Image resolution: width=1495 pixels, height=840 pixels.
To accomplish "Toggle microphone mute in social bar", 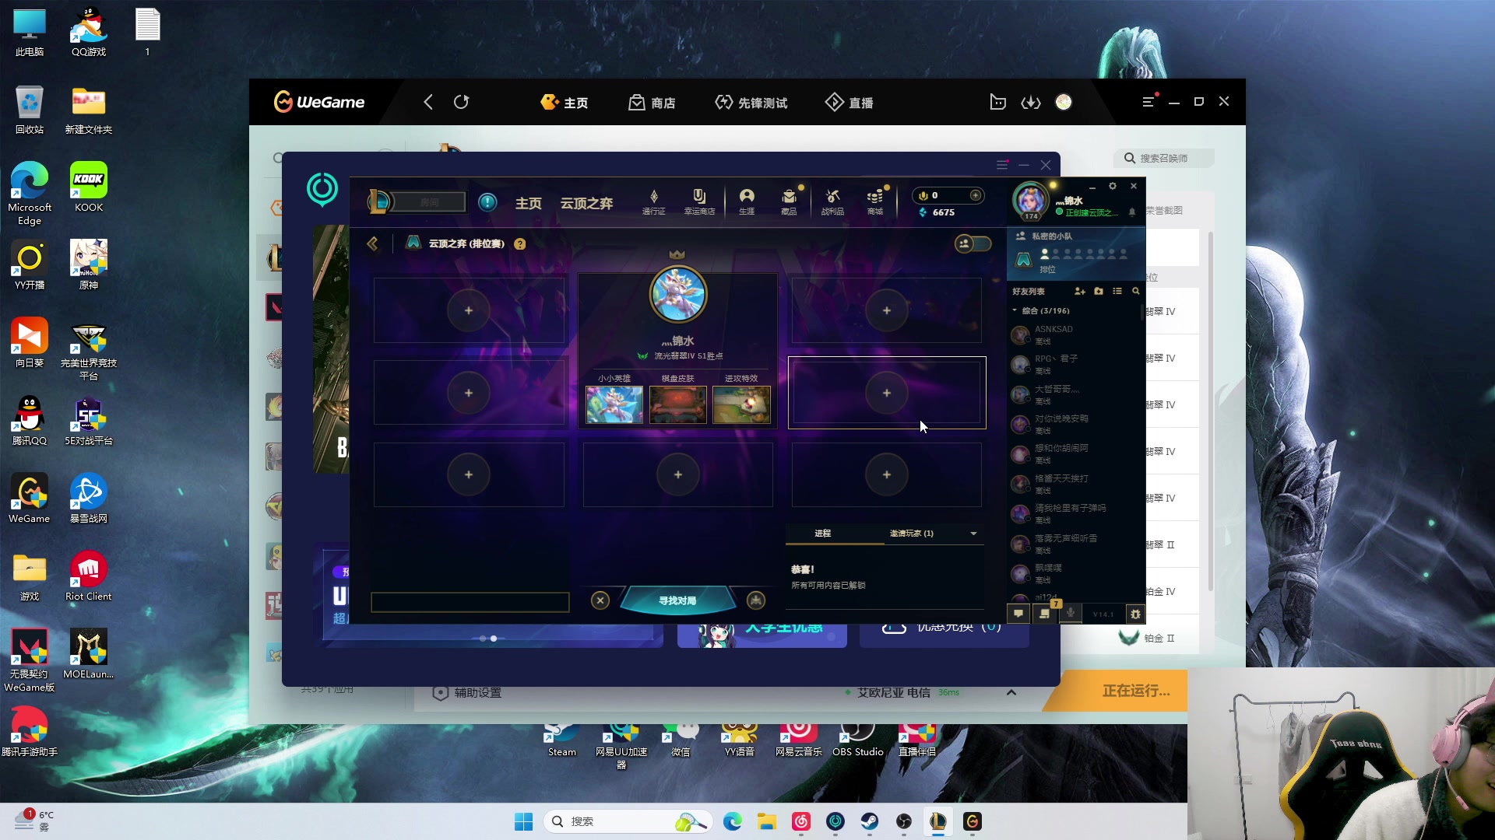I will [1071, 614].
